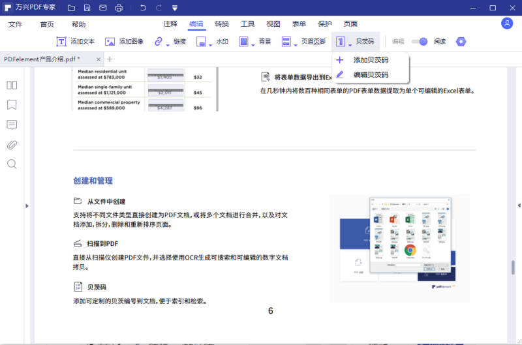Image resolution: width=522 pixels, height=345 pixels.
Task: Click the 贝茨码 Bates number icon
Action: click(x=340, y=42)
